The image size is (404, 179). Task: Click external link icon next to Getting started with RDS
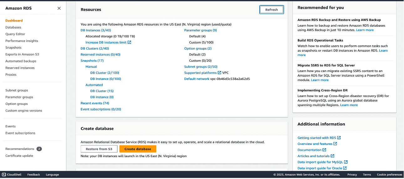(x=339, y=138)
